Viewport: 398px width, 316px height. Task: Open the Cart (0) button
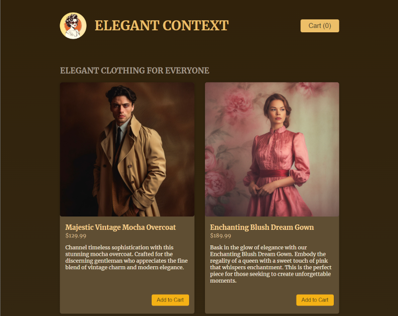click(x=319, y=26)
